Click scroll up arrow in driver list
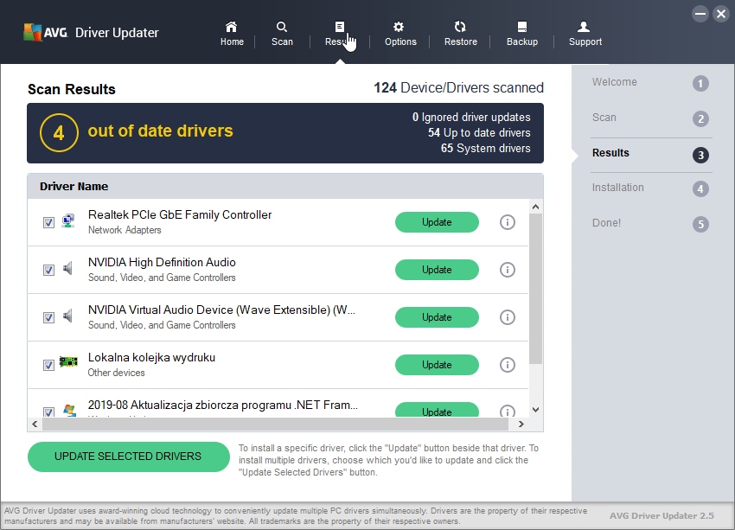This screenshot has height=530, width=735. point(535,208)
